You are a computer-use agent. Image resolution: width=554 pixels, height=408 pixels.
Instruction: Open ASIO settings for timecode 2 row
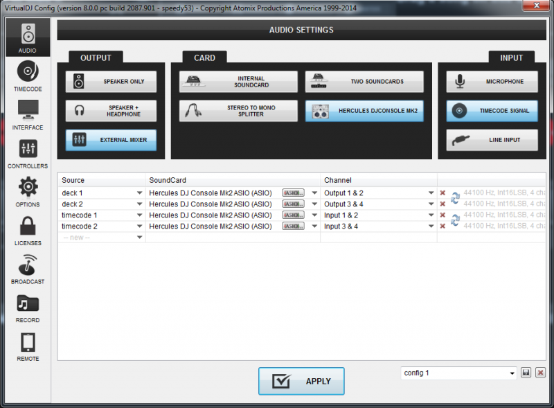(x=293, y=227)
